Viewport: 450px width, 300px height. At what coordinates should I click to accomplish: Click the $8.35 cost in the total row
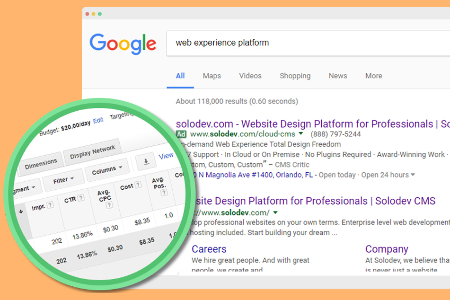click(x=147, y=241)
